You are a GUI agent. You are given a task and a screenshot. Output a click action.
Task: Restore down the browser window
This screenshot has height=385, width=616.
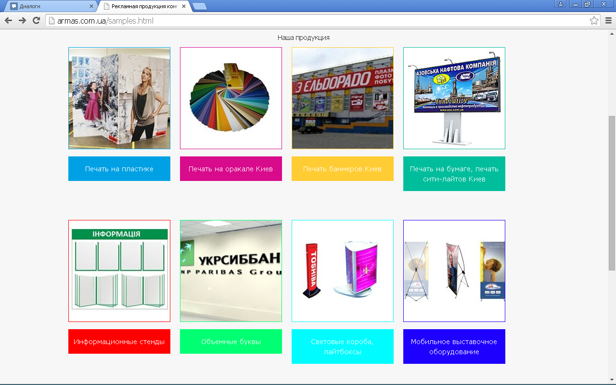(587, 4)
